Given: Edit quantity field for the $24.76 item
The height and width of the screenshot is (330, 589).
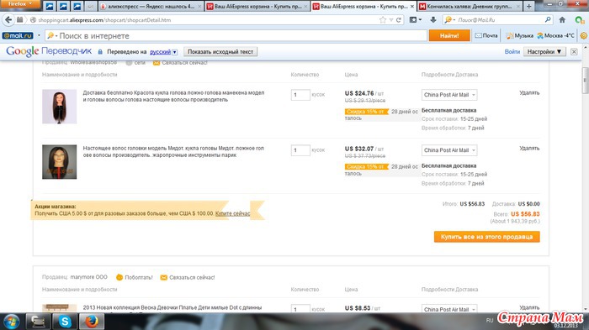Looking at the screenshot, I should (x=300, y=95).
